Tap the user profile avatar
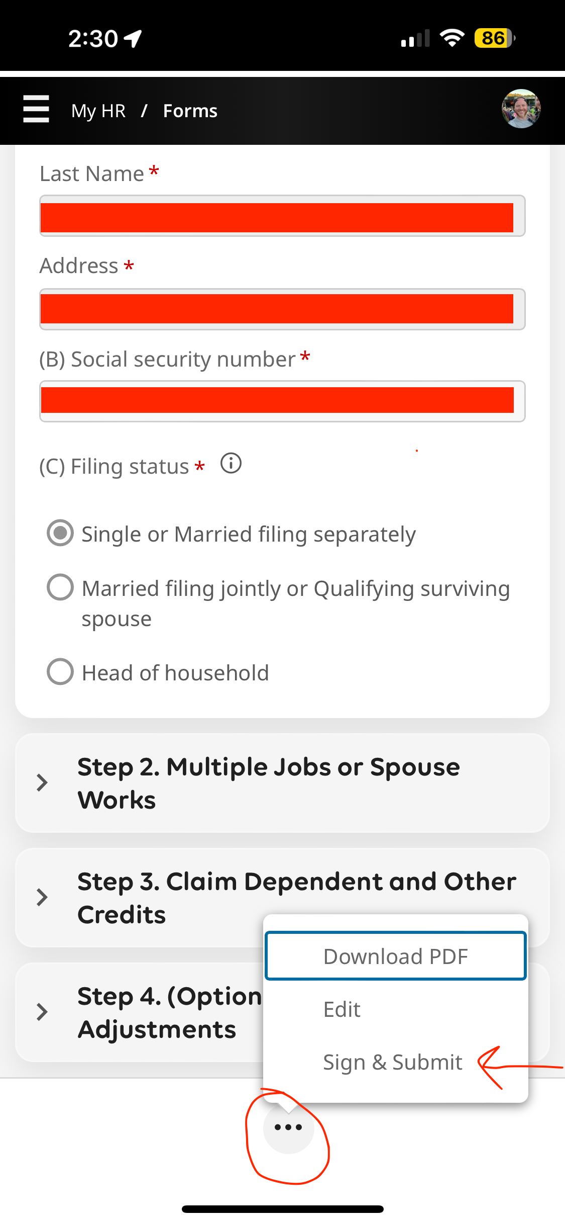The height and width of the screenshot is (1225, 565). (521, 109)
